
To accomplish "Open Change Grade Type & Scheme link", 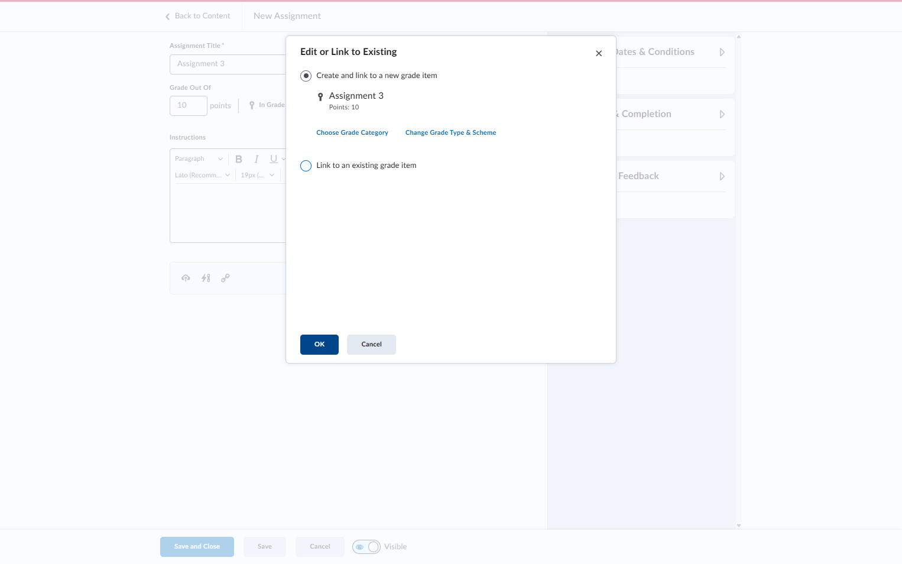I will pyautogui.click(x=450, y=132).
